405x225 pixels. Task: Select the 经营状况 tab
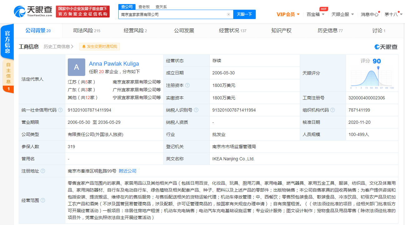(233, 31)
